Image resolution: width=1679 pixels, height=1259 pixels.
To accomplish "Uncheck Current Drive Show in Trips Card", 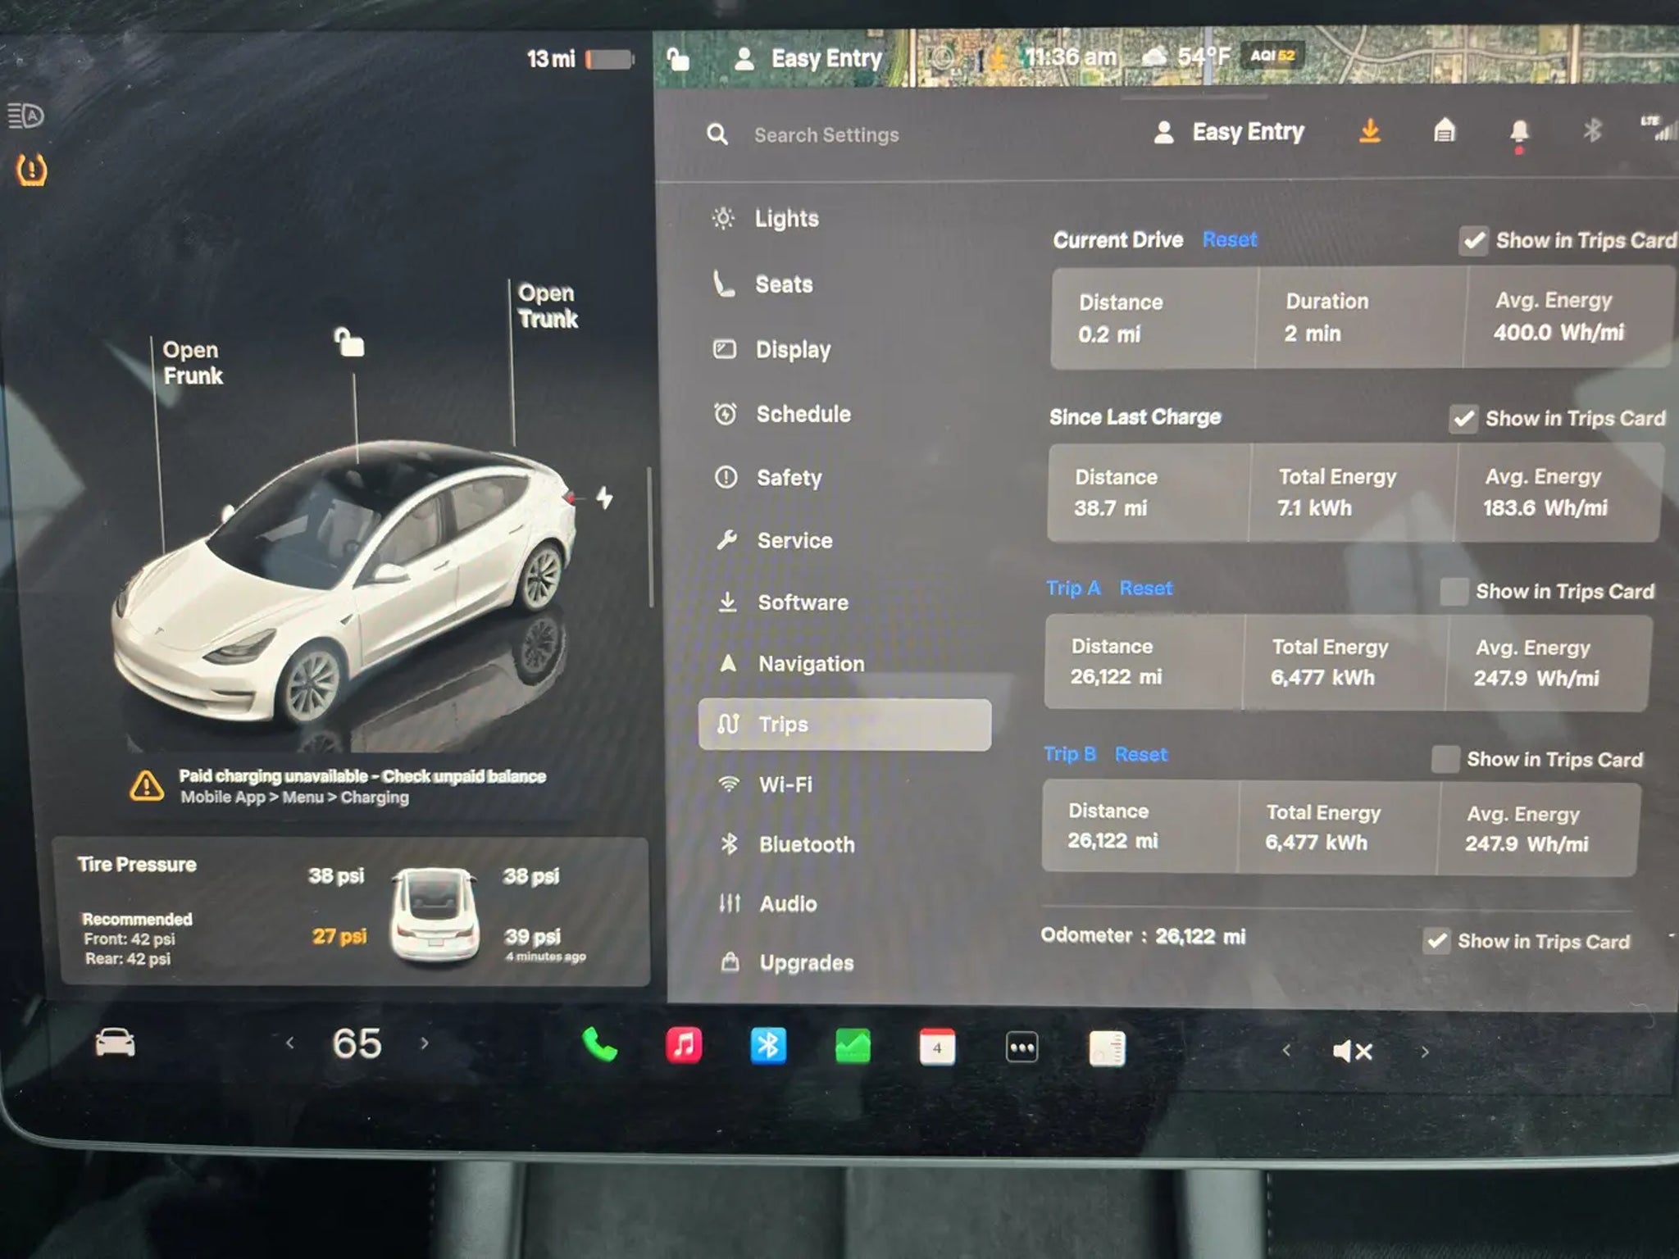I will (1473, 241).
